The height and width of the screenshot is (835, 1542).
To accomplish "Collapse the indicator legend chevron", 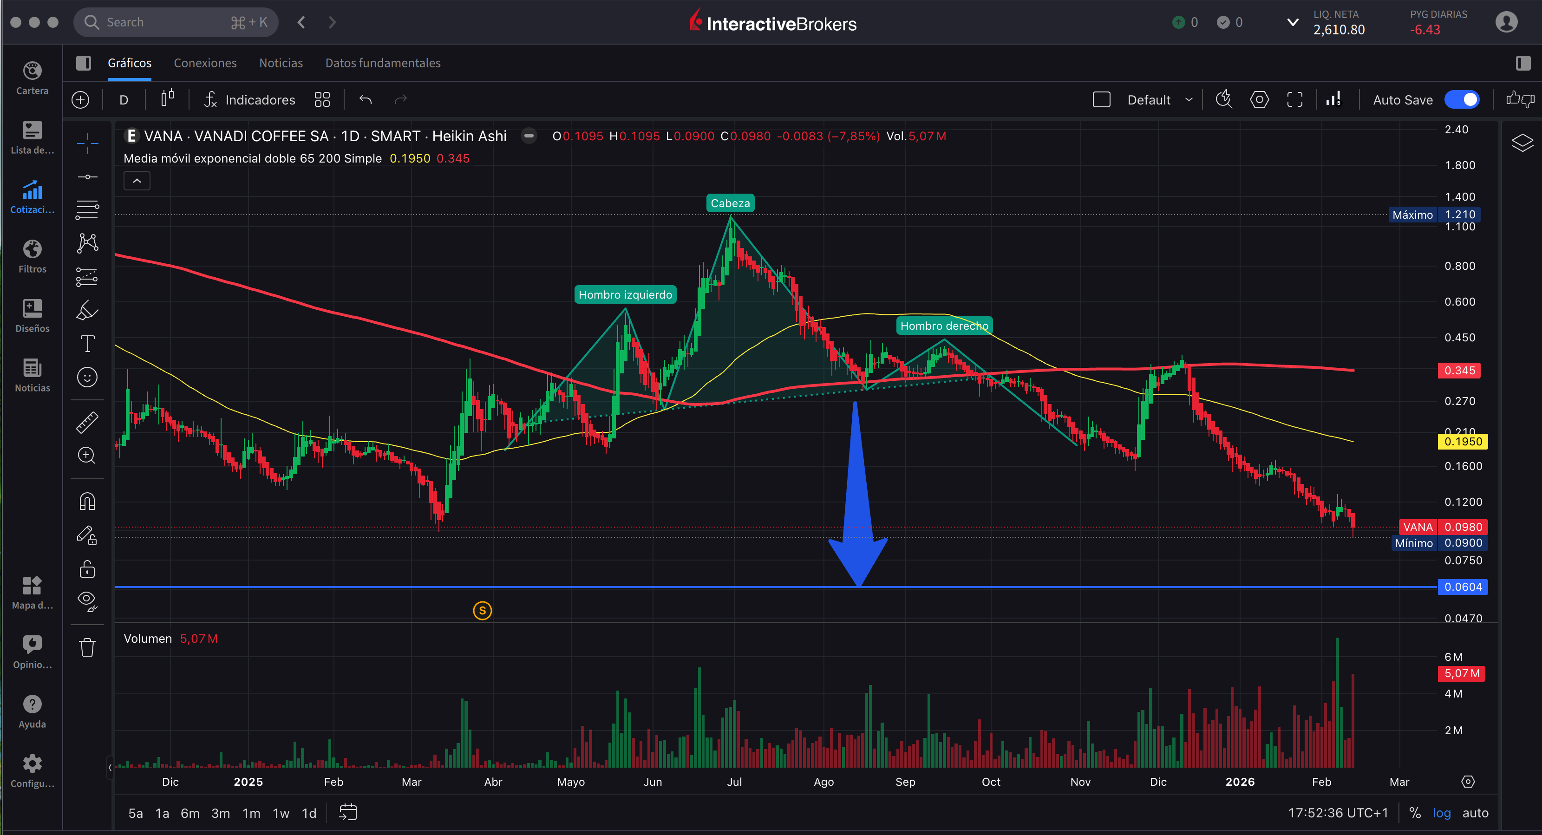I will tap(137, 181).
